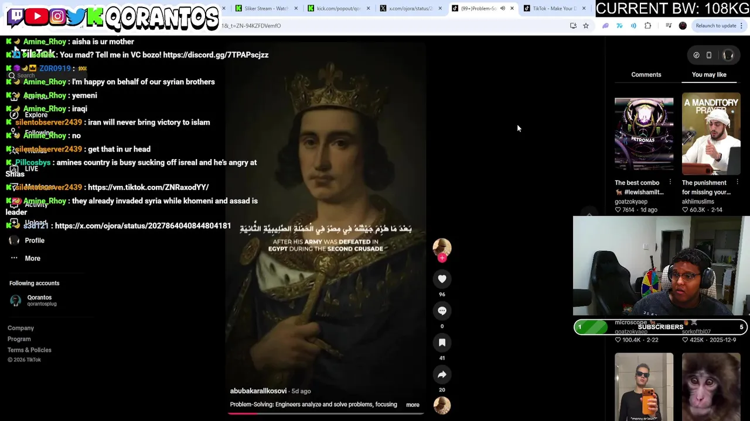Mute the (99+) Problem-So tab audio

click(x=503, y=9)
